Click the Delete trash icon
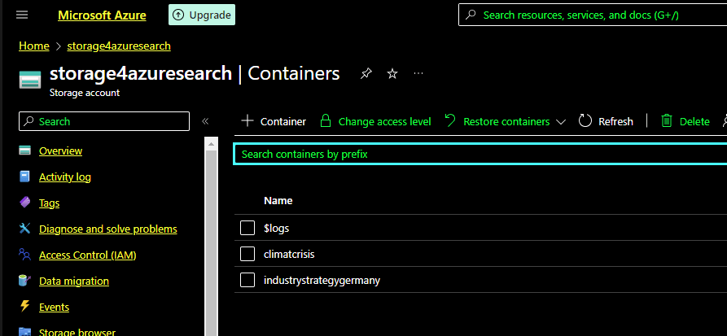 tap(667, 121)
